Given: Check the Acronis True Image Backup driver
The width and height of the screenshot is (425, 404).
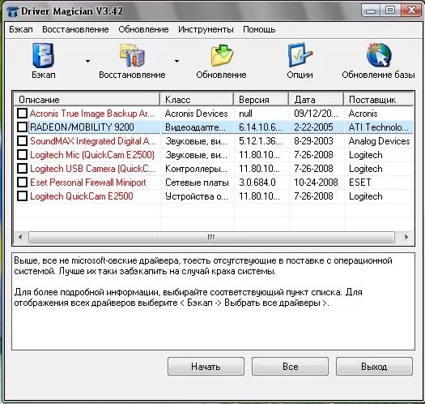Looking at the screenshot, I should (x=22, y=113).
